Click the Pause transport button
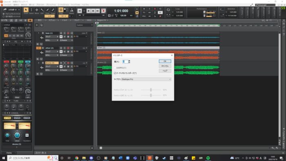The image size is (286, 161). point(93,11)
